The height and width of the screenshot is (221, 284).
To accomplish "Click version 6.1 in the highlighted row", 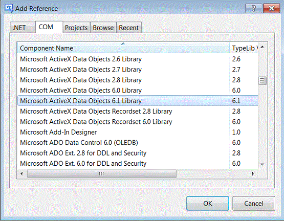I will pyautogui.click(x=236, y=101).
